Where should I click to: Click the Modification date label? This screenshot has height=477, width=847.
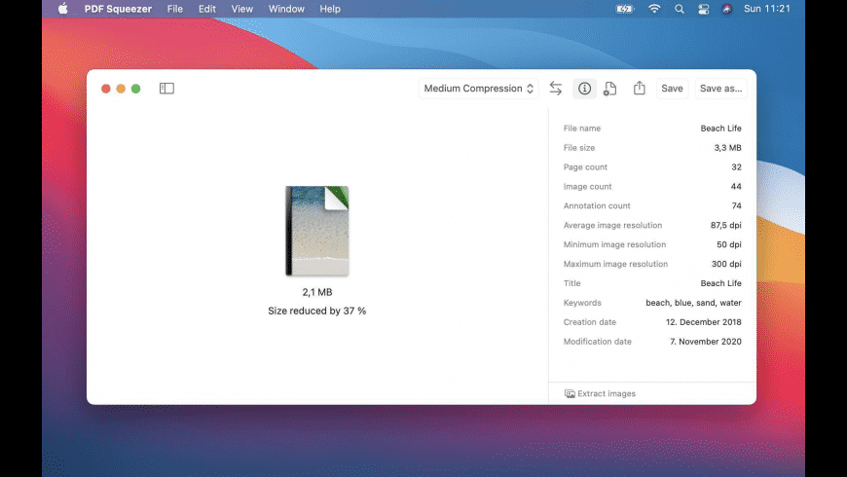[598, 342]
